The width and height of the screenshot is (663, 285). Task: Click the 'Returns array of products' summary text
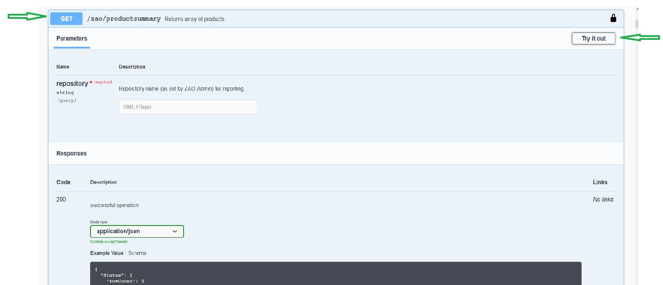pos(194,19)
